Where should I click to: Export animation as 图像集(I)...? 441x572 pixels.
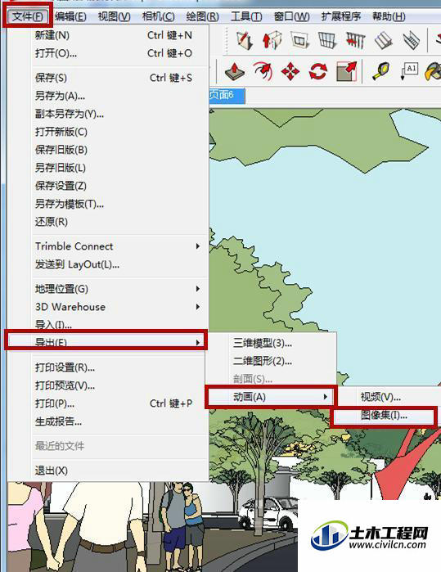coord(384,416)
